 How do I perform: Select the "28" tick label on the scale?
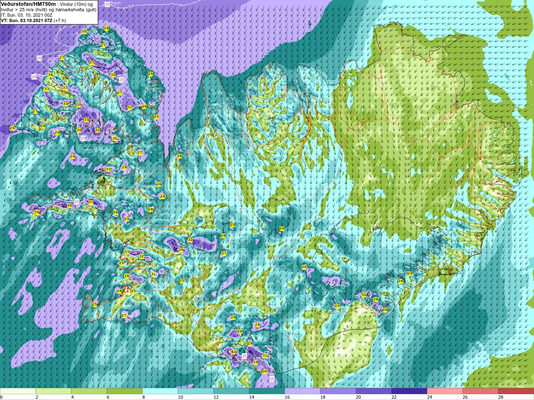pyautogui.click(x=501, y=397)
